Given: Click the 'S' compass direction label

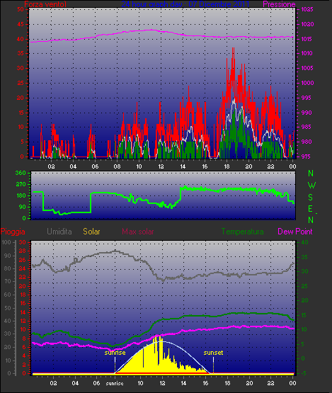Looking at the screenshot, I should pyautogui.click(x=311, y=198).
